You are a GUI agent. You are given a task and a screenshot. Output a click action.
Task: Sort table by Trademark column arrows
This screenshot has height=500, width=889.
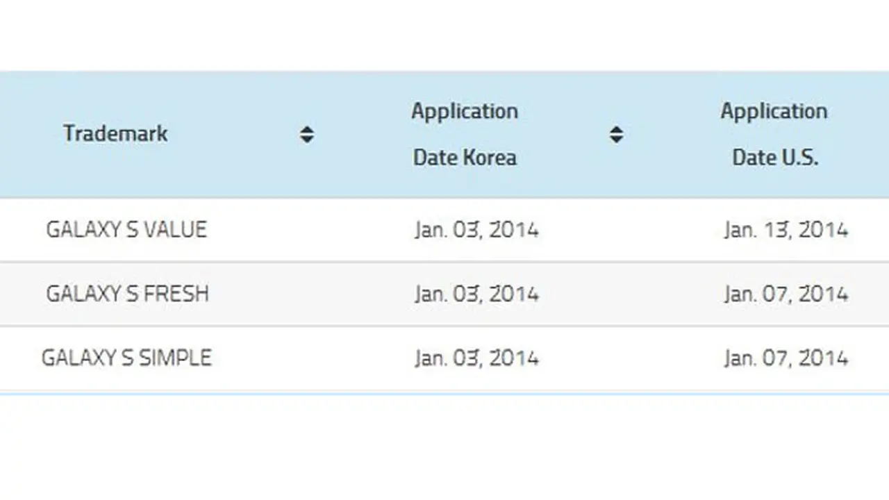coord(307,135)
